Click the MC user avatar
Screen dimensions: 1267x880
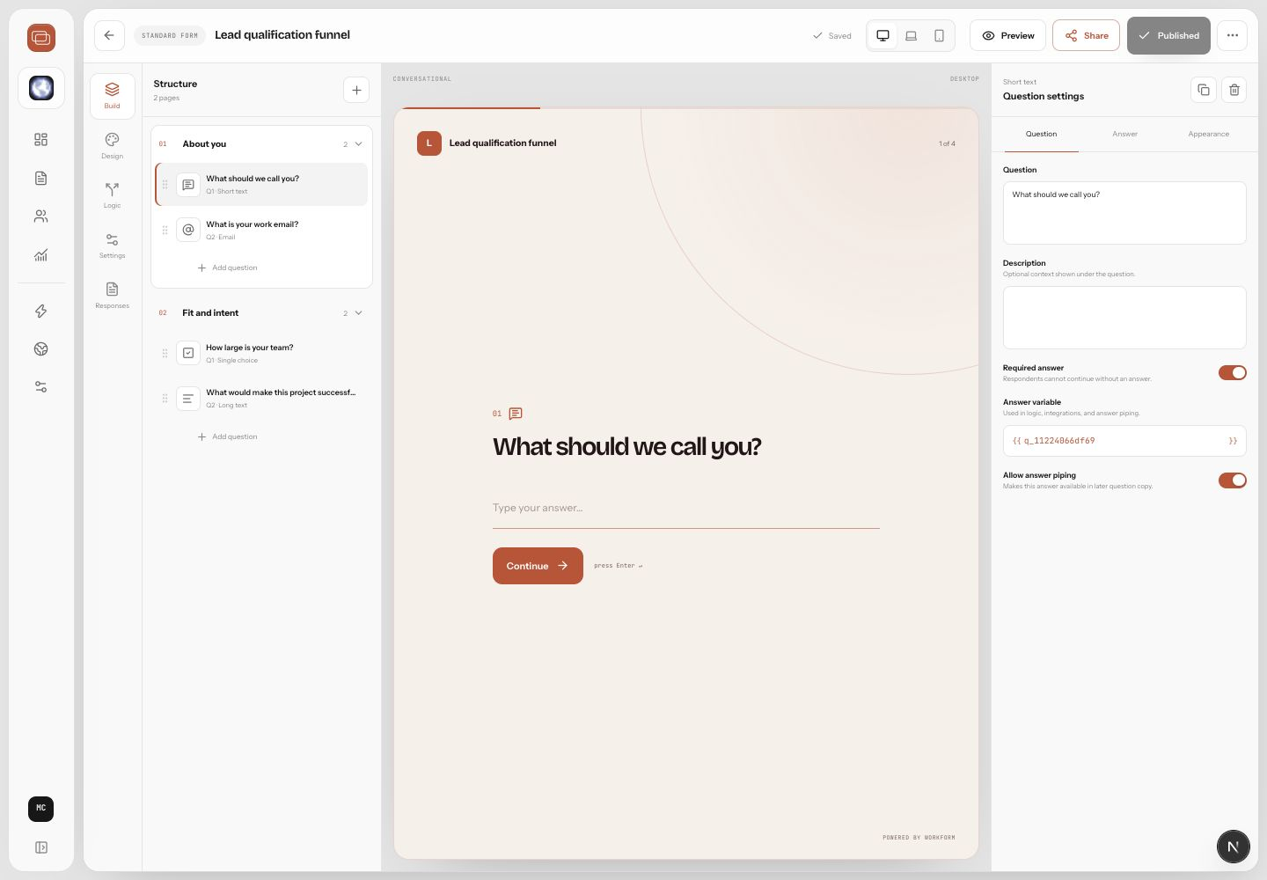(x=41, y=809)
